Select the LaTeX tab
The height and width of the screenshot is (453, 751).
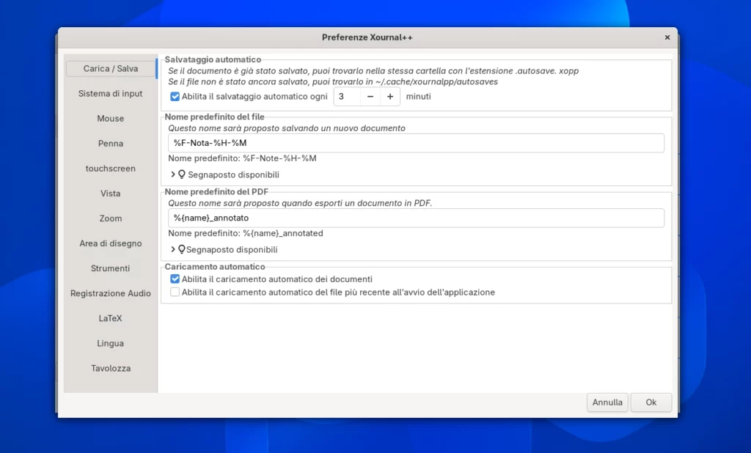tap(111, 318)
